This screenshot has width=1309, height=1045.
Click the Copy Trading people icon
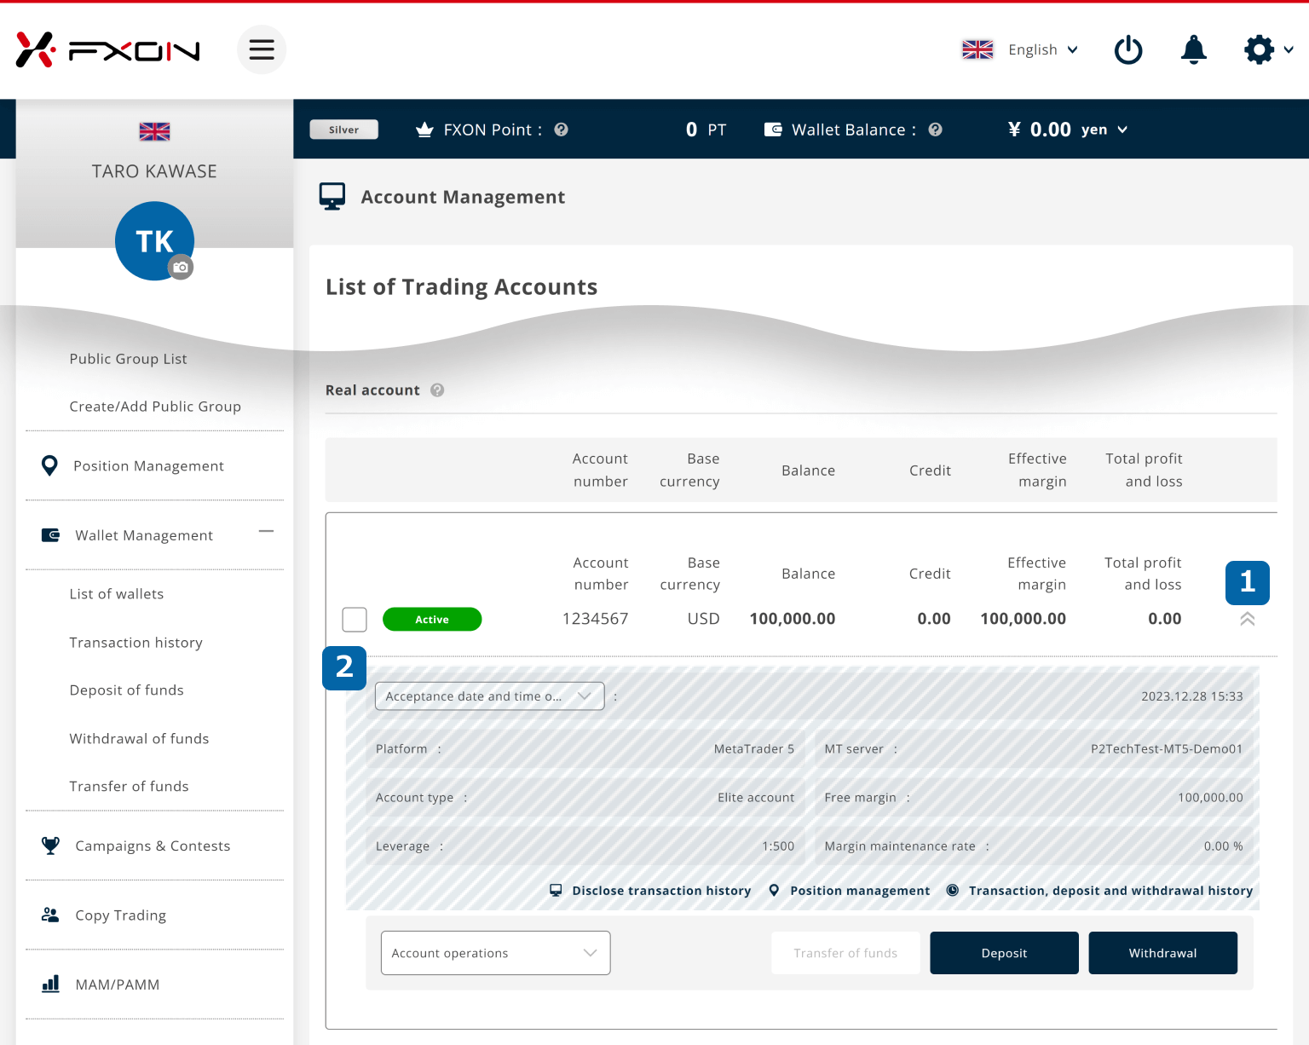50,915
